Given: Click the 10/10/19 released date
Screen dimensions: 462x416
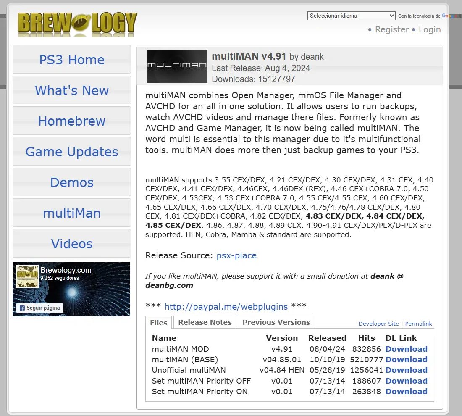Looking at the screenshot, I should (327, 360).
